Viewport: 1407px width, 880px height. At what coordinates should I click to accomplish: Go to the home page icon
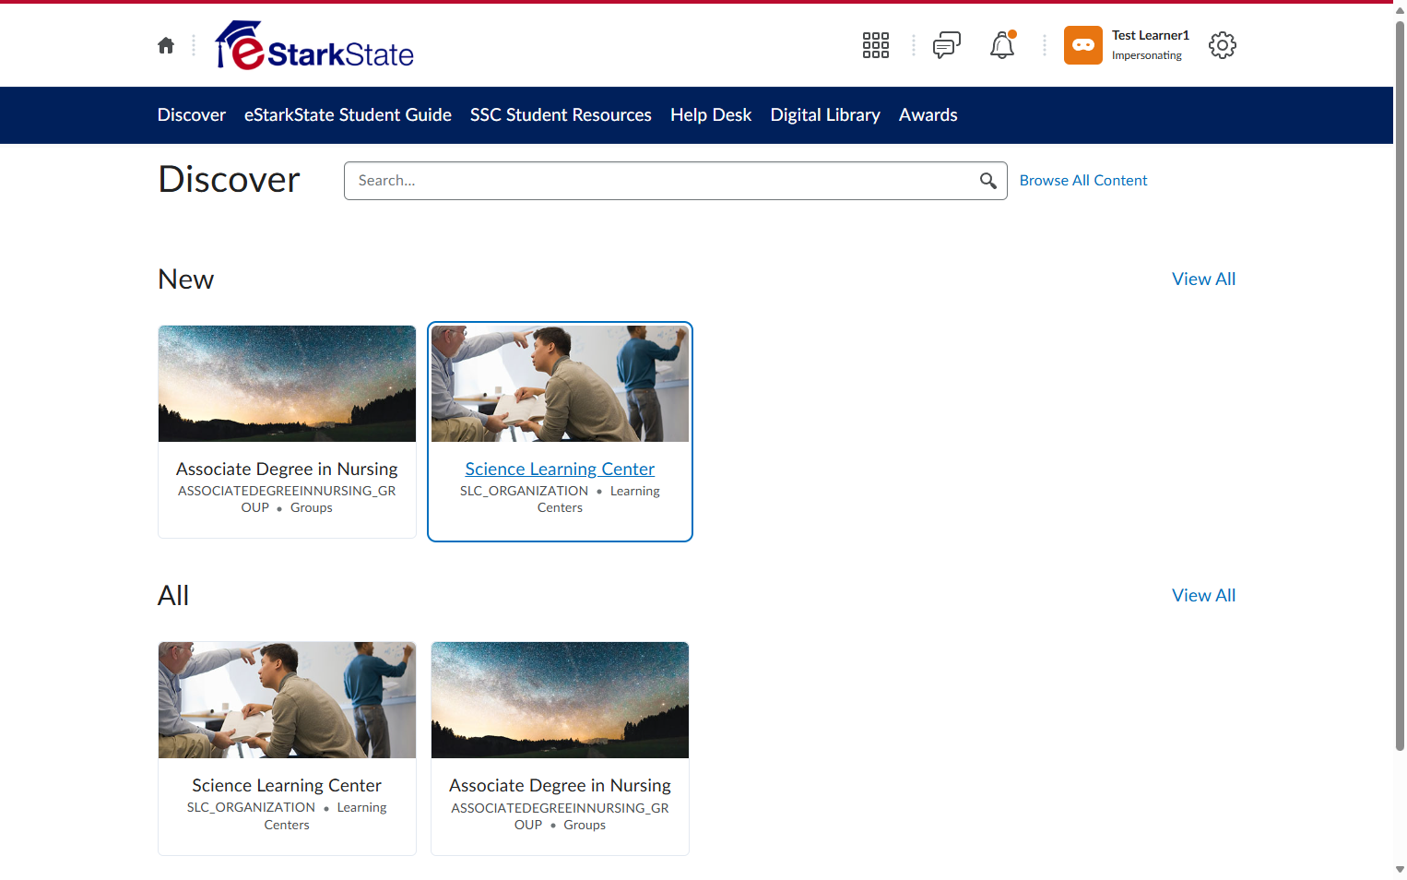coord(166,45)
